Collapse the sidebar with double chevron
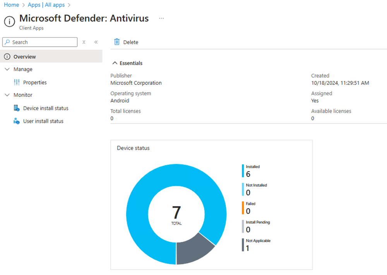The height and width of the screenshot is (275, 387). click(96, 42)
